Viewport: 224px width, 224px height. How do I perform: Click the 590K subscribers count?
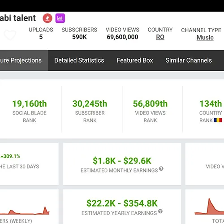click(79, 37)
